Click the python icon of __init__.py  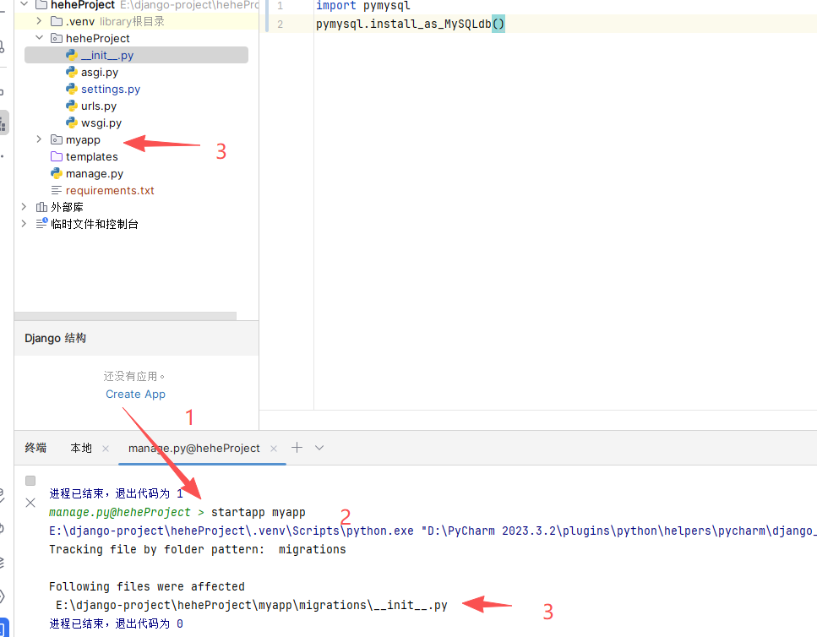(x=71, y=55)
